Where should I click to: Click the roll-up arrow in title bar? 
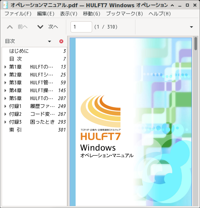click(x=172, y=5)
